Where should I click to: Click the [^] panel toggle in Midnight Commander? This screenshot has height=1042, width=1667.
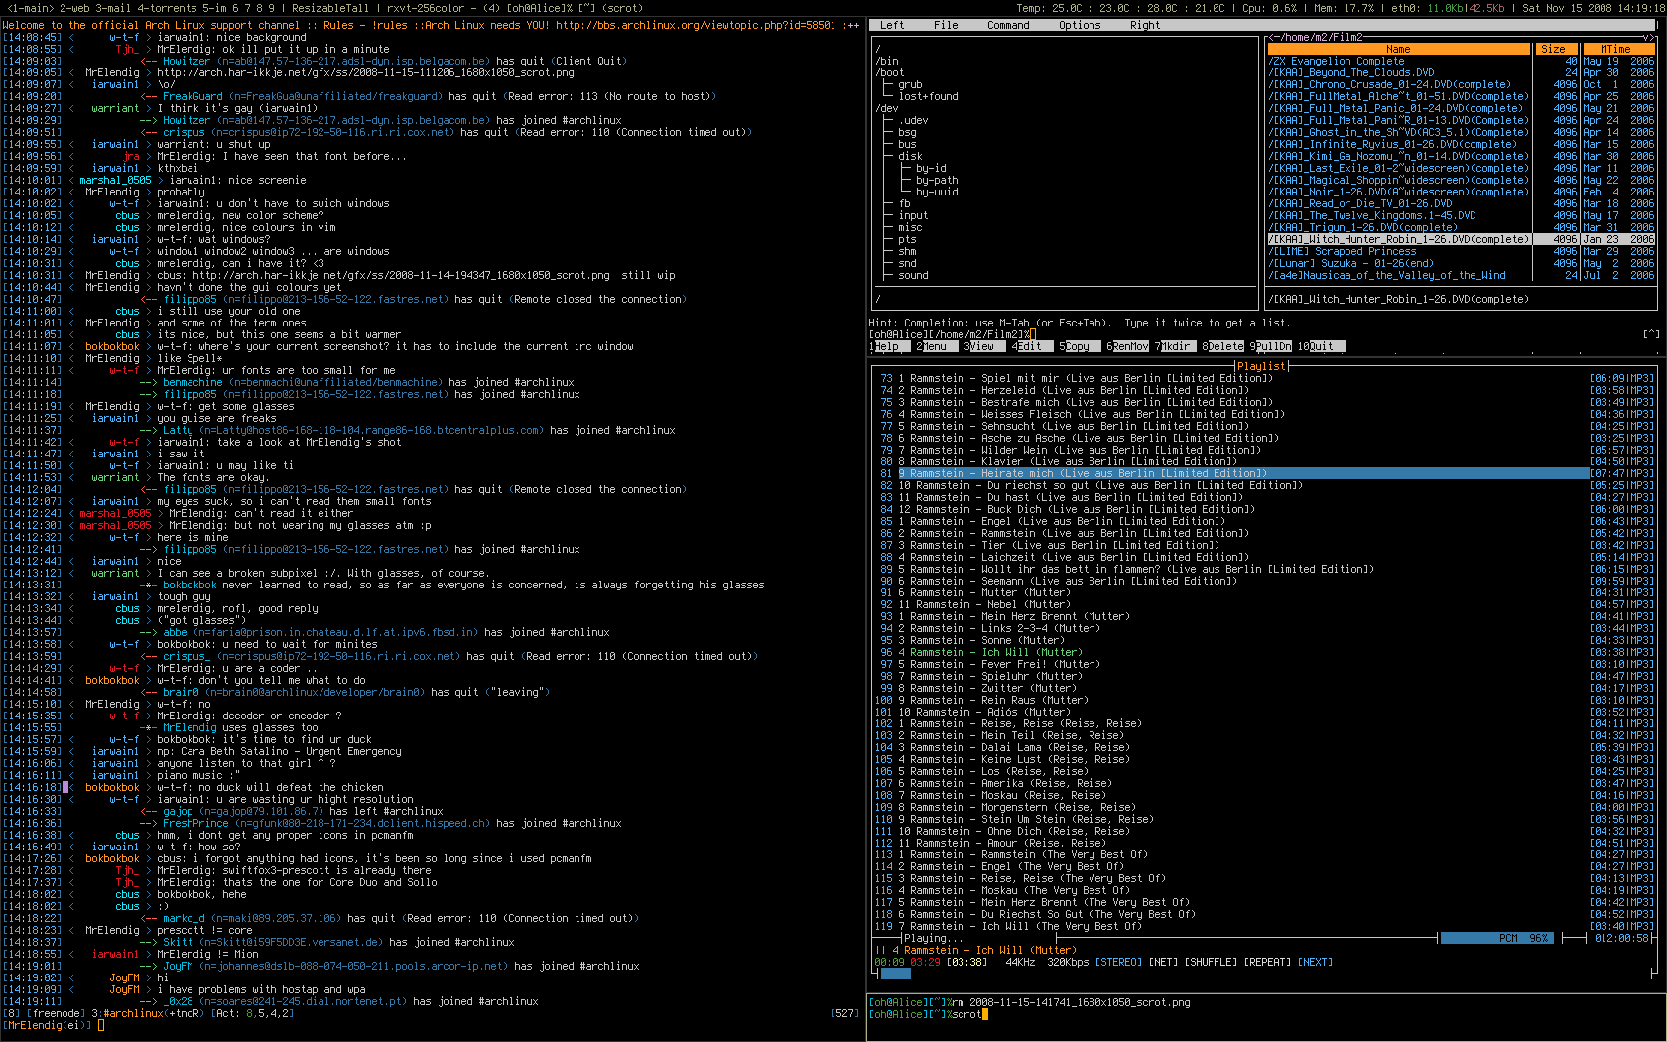[x=1650, y=334]
